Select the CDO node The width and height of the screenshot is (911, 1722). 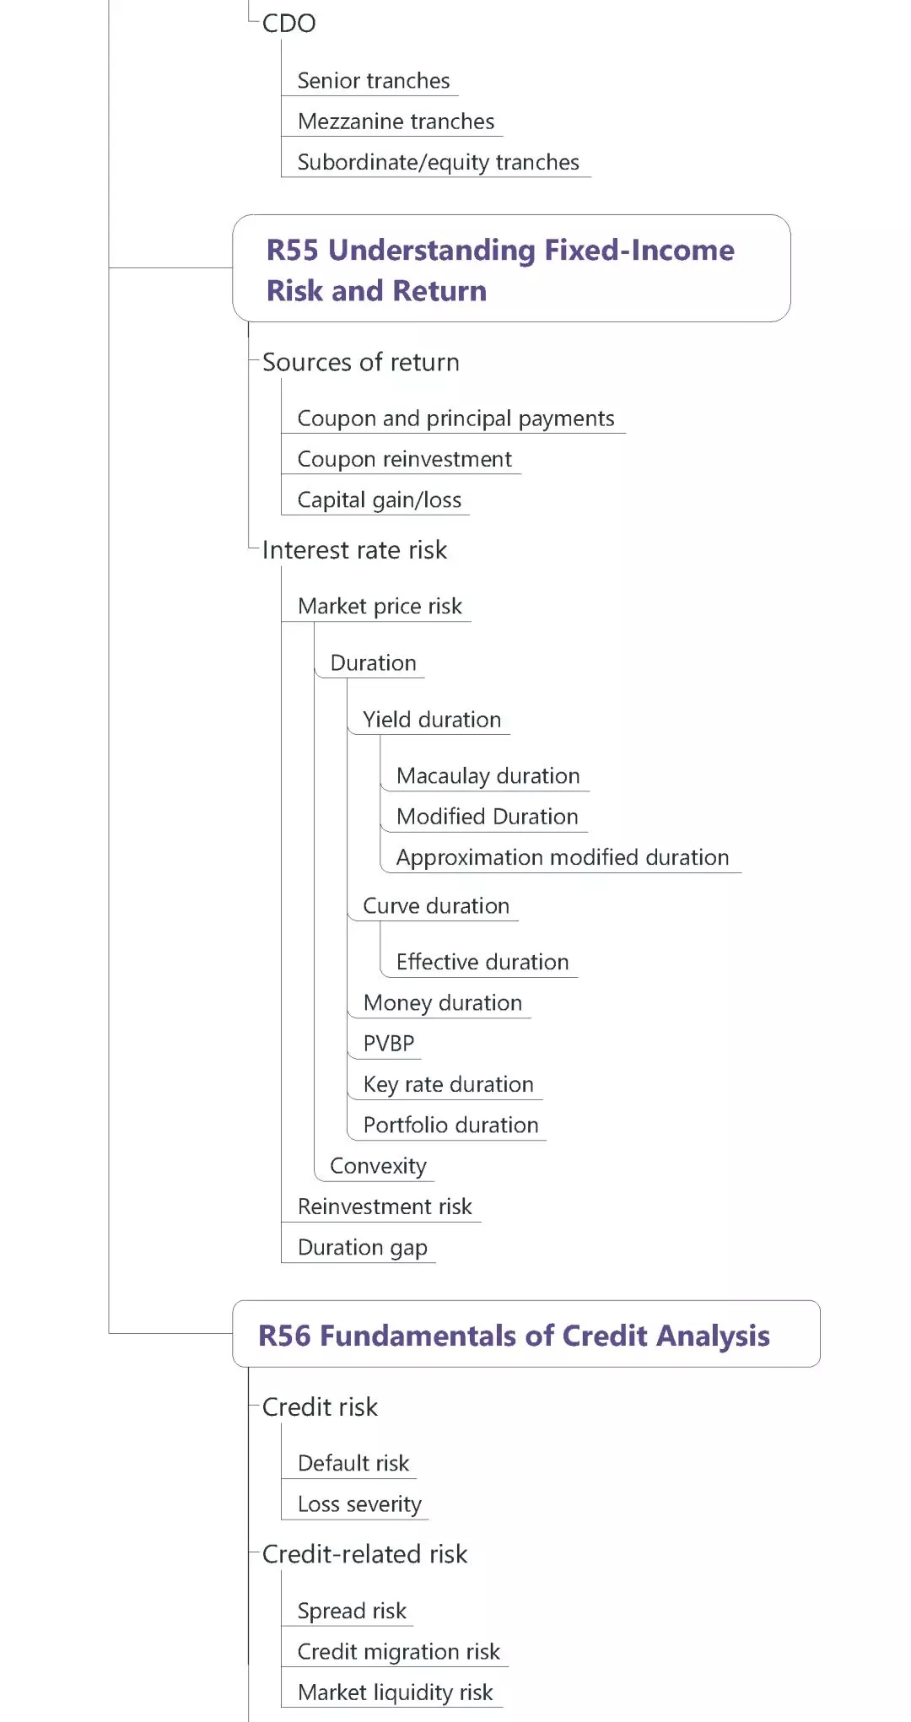(288, 24)
